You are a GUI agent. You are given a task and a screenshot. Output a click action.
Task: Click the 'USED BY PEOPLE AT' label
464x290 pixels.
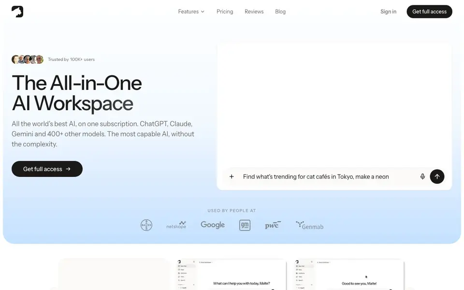coord(232,211)
